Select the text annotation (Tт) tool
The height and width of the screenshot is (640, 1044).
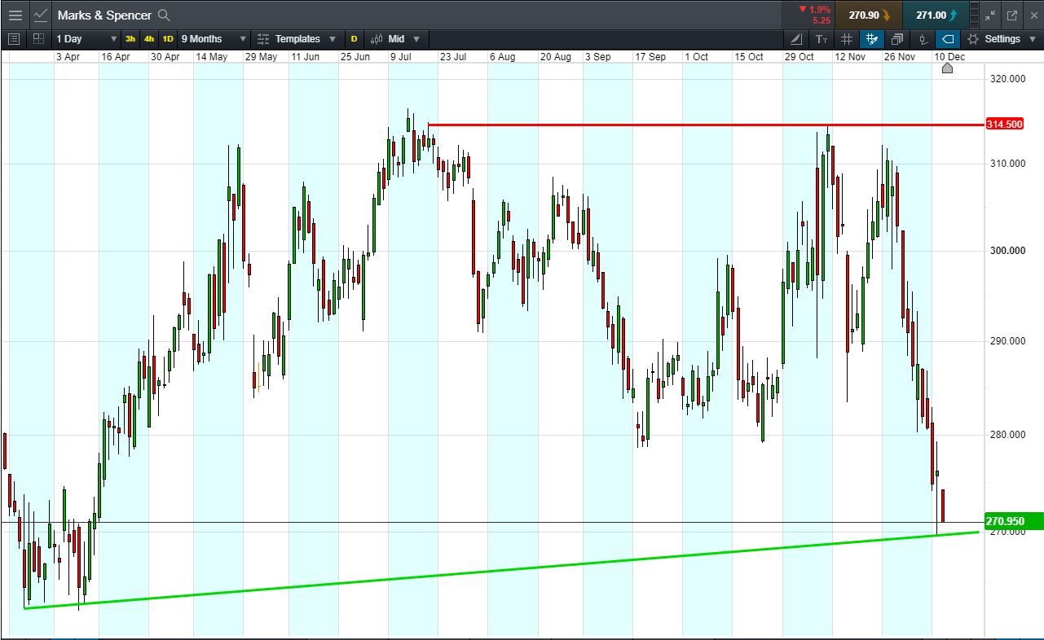pyautogui.click(x=822, y=39)
